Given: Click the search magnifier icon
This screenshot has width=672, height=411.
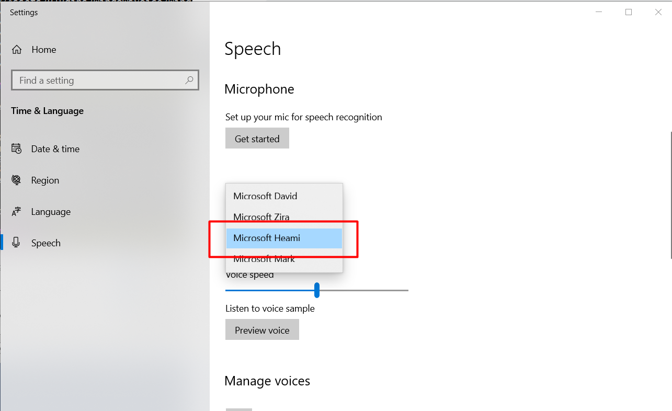Looking at the screenshot, I should pyautogui.click(x=189, y=80).
